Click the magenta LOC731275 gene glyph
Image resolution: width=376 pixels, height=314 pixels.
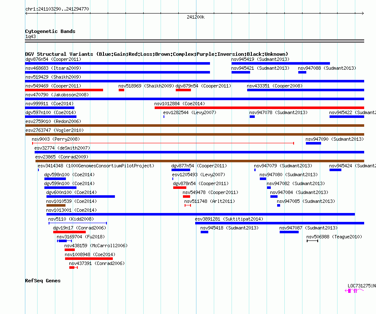354,291
